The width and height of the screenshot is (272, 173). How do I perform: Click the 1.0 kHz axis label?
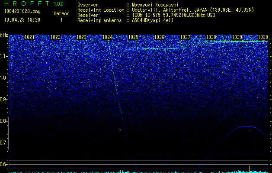click(4, 78)
